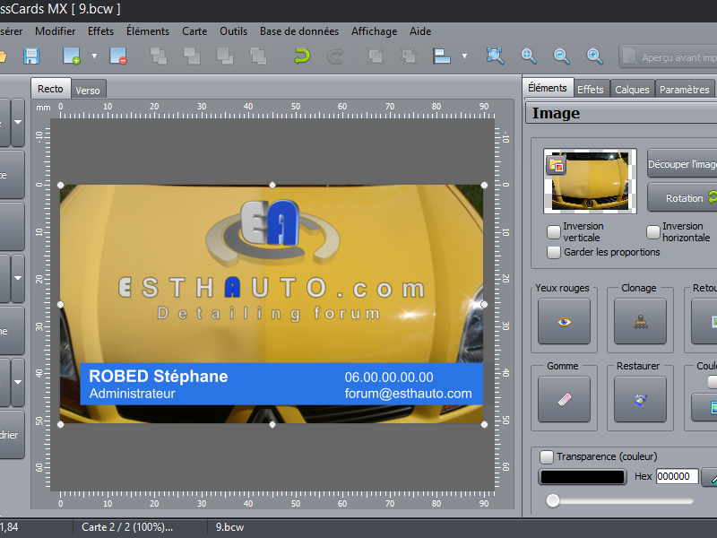Click the grey Redo arrow
The image size is (717, 538).
tap(335, 56)
